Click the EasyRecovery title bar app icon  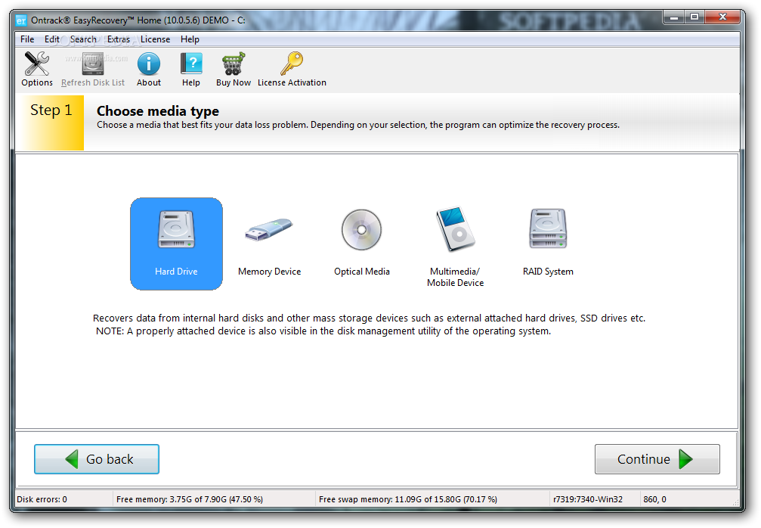click(21, 20)
